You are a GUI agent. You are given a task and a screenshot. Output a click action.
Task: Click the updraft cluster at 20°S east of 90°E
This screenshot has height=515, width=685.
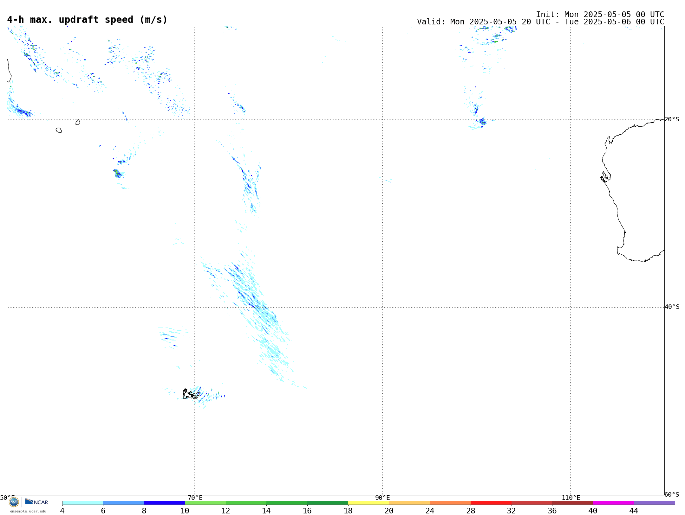pos(482,122)
